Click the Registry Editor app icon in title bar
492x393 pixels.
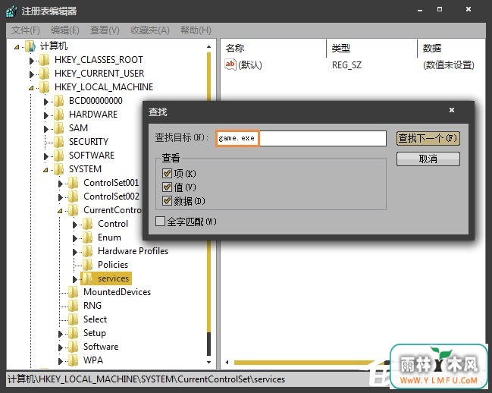tap(11, 11)
